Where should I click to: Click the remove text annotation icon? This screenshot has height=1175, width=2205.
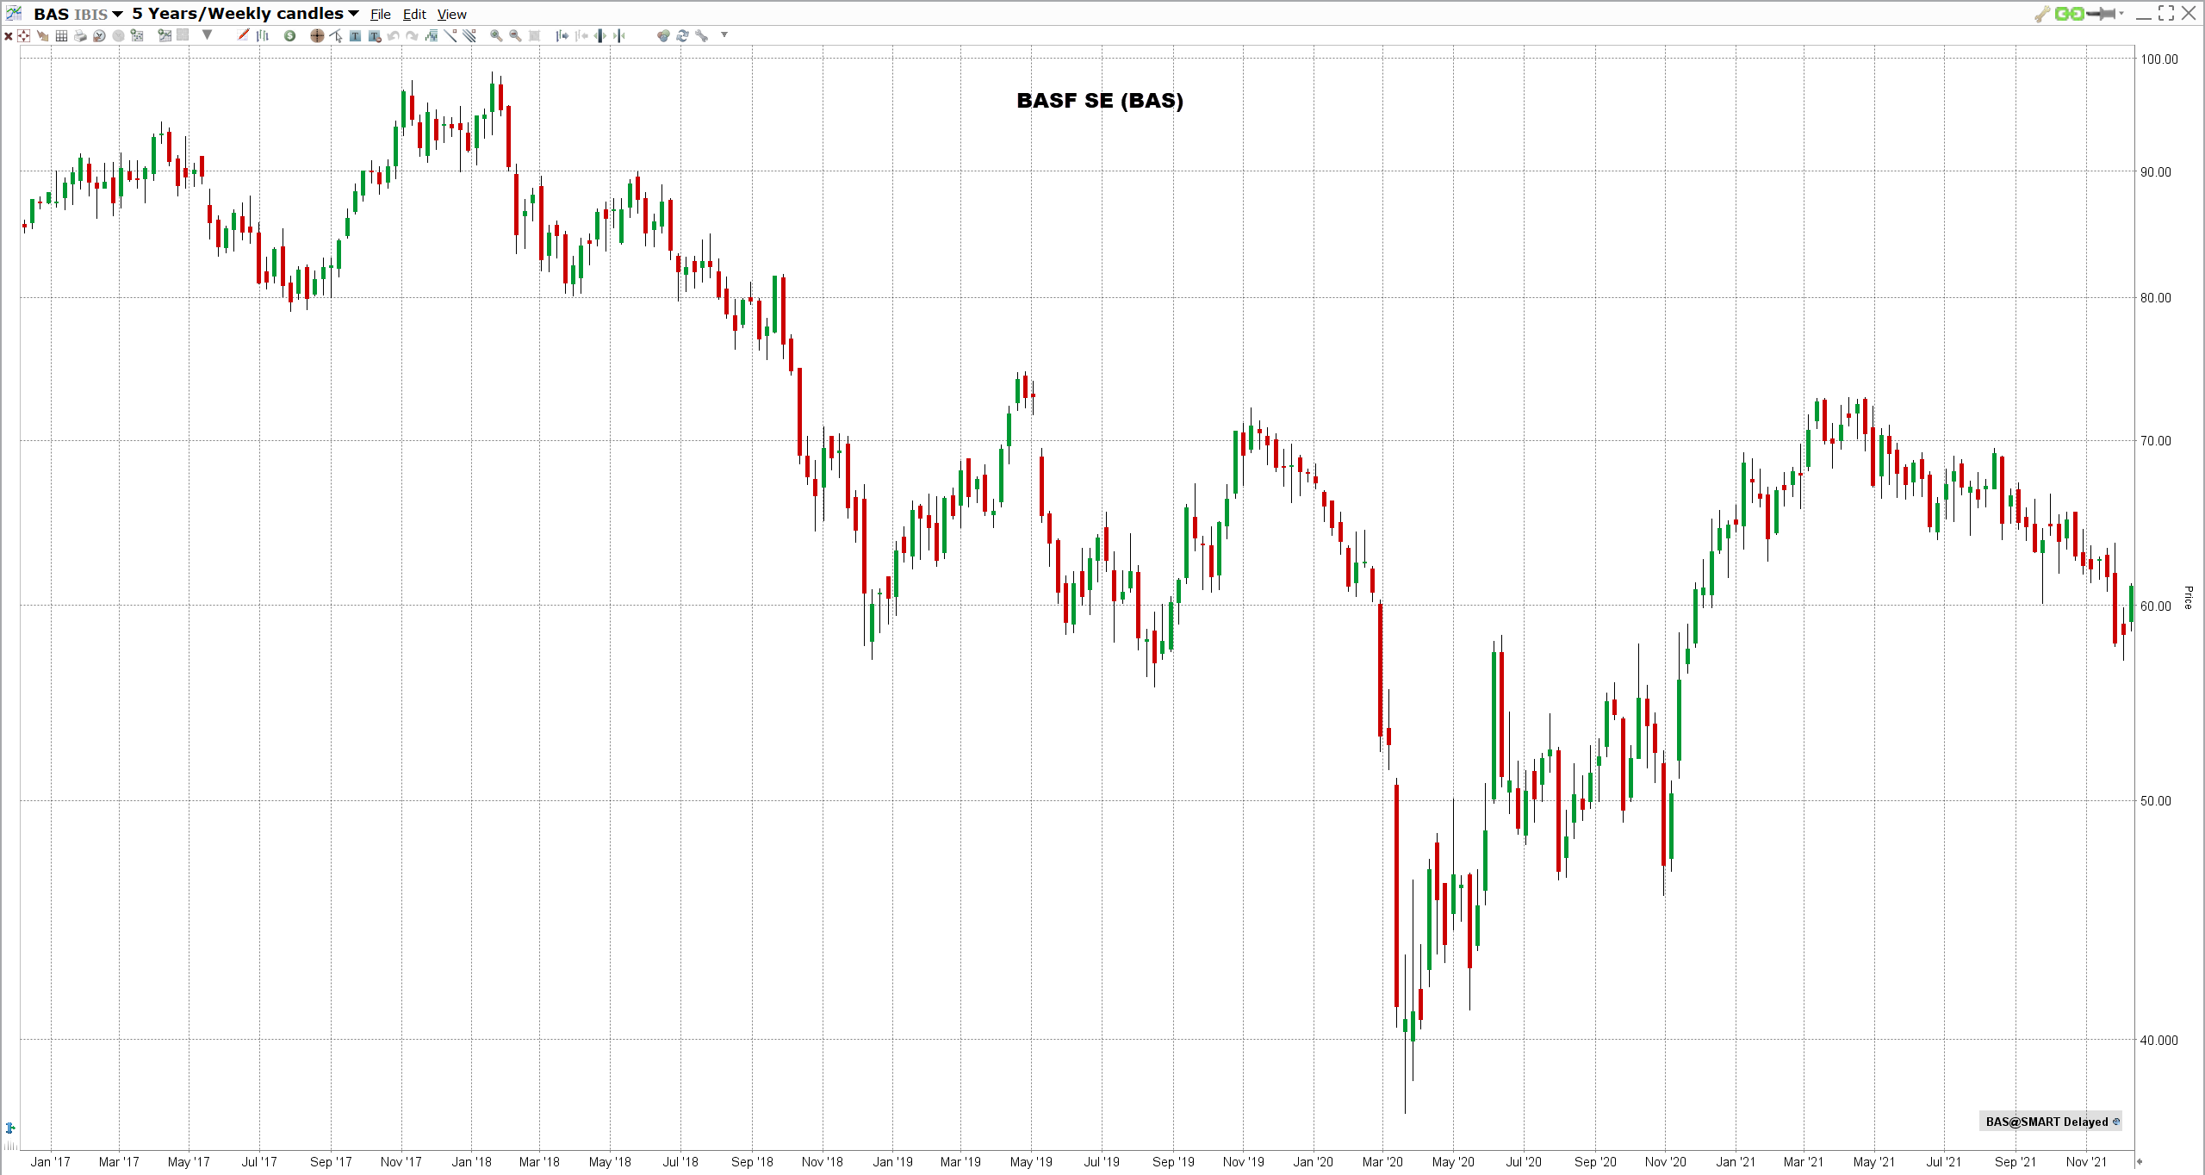pos(374,35)
